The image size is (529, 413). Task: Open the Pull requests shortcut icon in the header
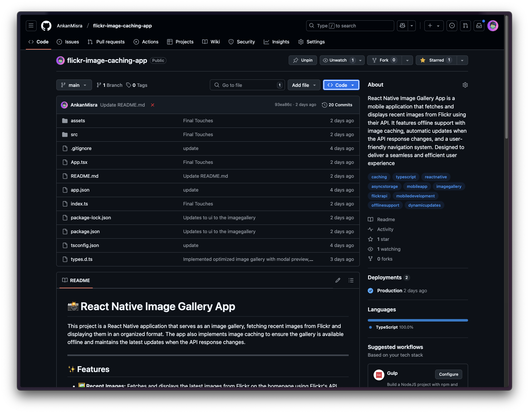pos(466,26)
